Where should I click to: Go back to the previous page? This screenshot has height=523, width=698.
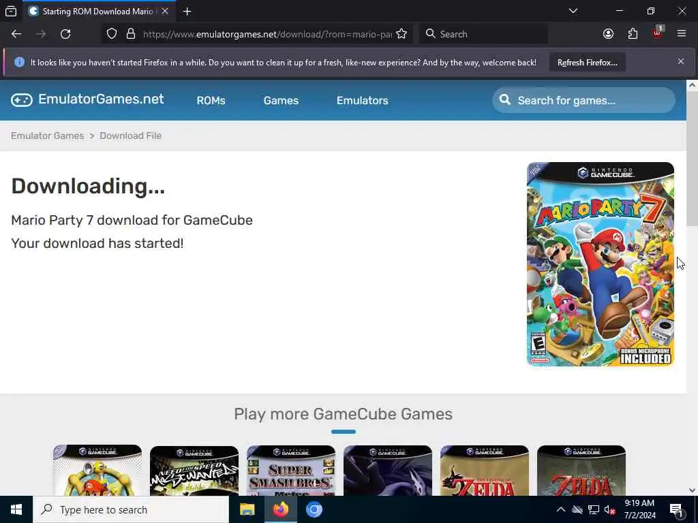pos(16,34)
